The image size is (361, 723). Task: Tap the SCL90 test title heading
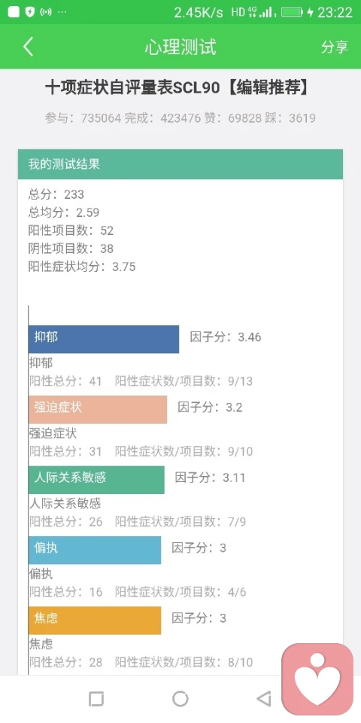coord(176,88)
